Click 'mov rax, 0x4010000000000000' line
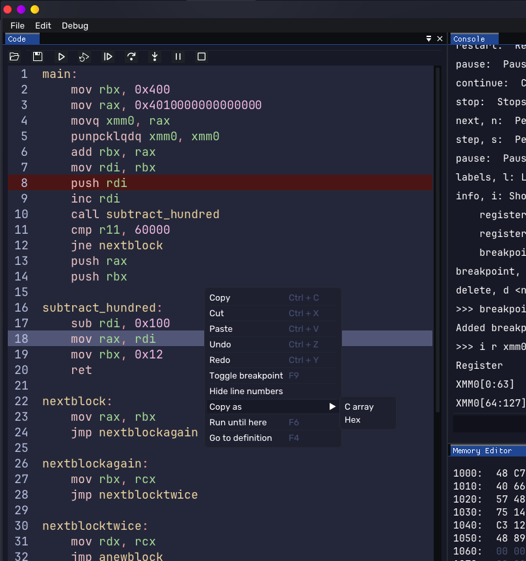The height and width of the screenshot is (561, 526). (166, 105)
